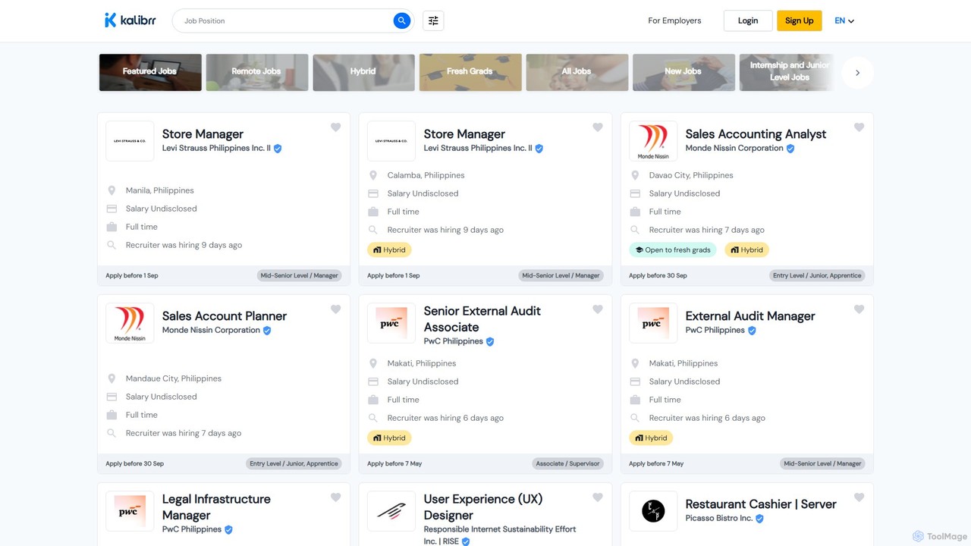Viewport: 971px width, 546px height.
Task: Click Picasso Bistro Inc. company name
Action: pos(719,519)
